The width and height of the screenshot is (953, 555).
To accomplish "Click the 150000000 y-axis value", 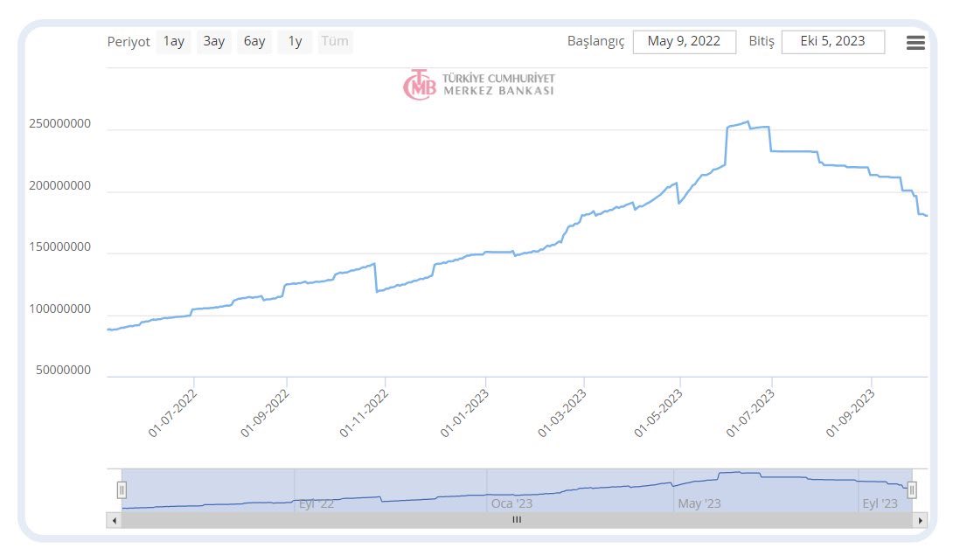I will click(59, 246).
